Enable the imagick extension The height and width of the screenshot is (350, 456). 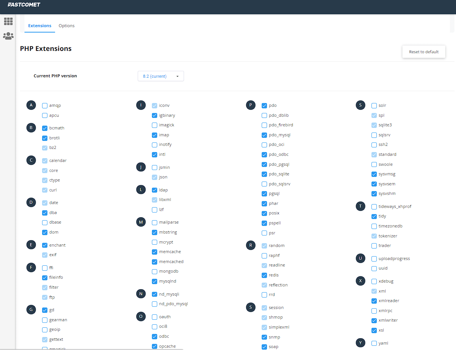coord(155,125)
